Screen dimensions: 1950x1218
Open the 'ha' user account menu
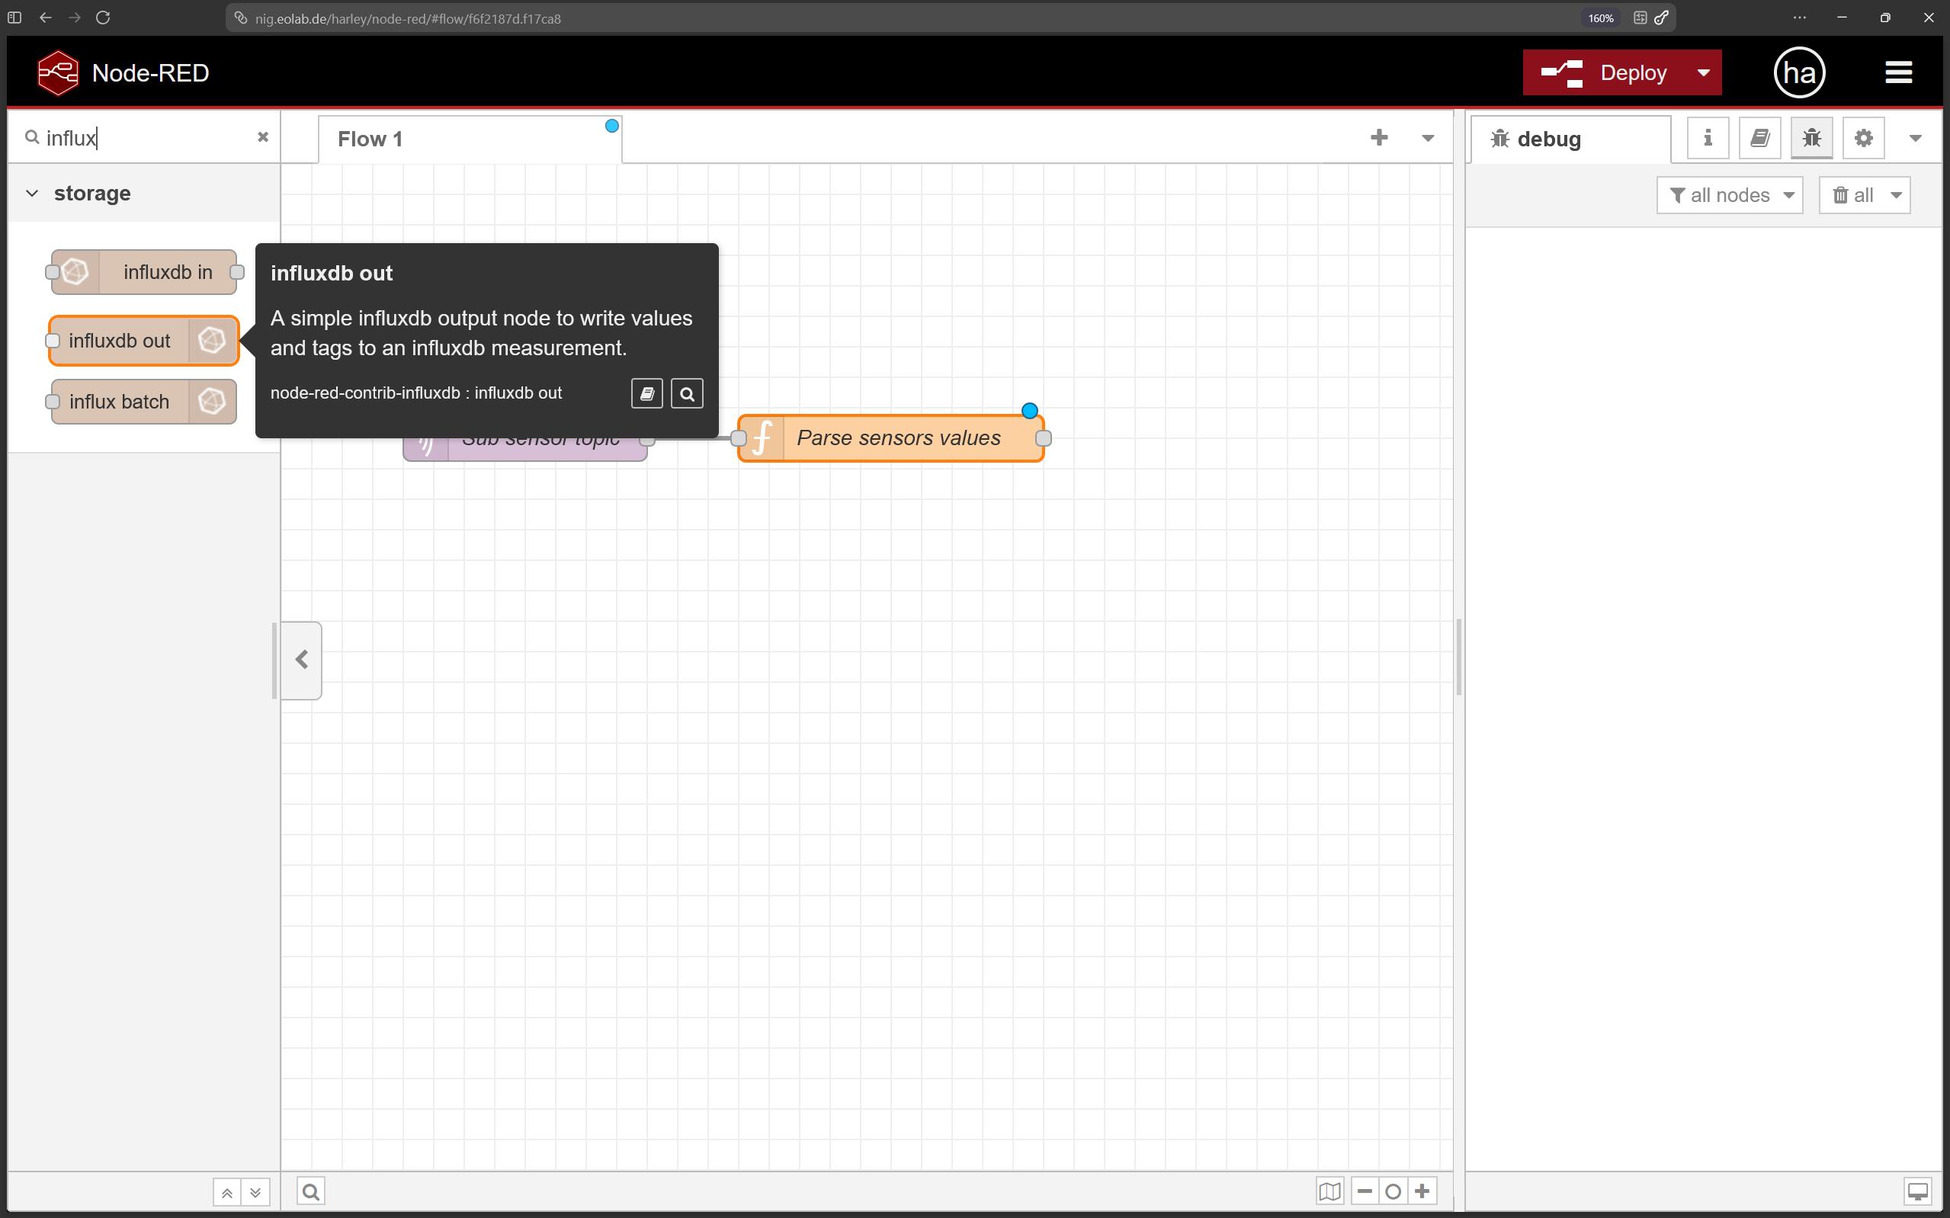point(1799,72)
